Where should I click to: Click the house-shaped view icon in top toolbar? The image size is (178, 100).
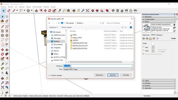pos(122,11)
